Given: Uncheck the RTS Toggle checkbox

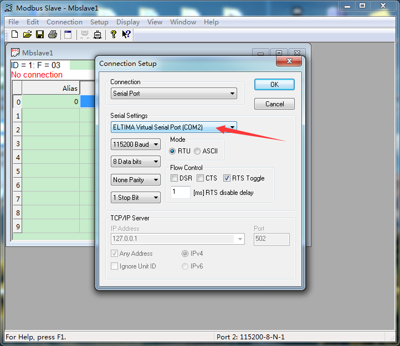Looking at the screenshot, I should tap(227, 178).
